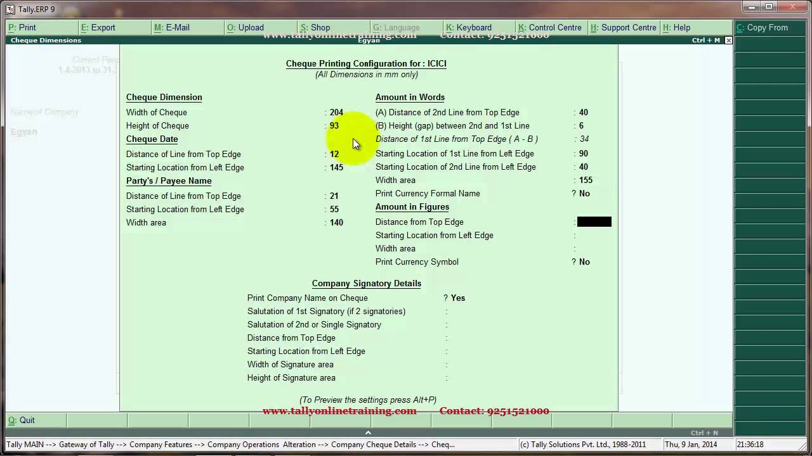
Task: Toggle Print Currency Formal Name option
Action: (x=584, y=193)
